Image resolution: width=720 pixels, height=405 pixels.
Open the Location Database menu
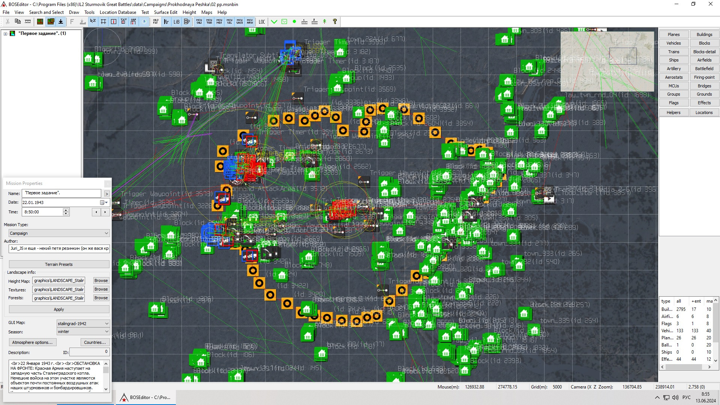click(118, 12)
